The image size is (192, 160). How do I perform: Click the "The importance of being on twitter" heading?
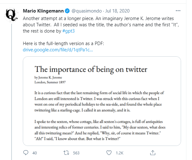91,69
